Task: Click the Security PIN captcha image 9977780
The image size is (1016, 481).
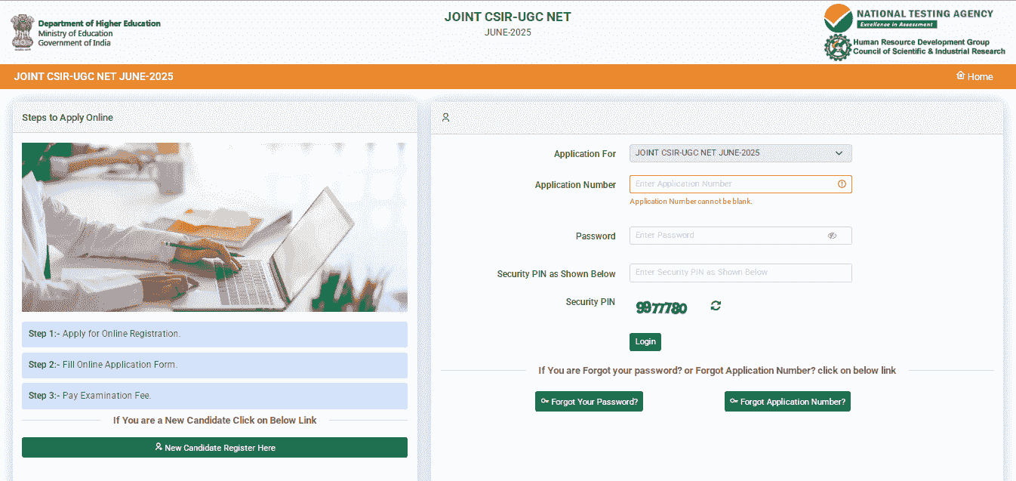Action: [661, 307]
